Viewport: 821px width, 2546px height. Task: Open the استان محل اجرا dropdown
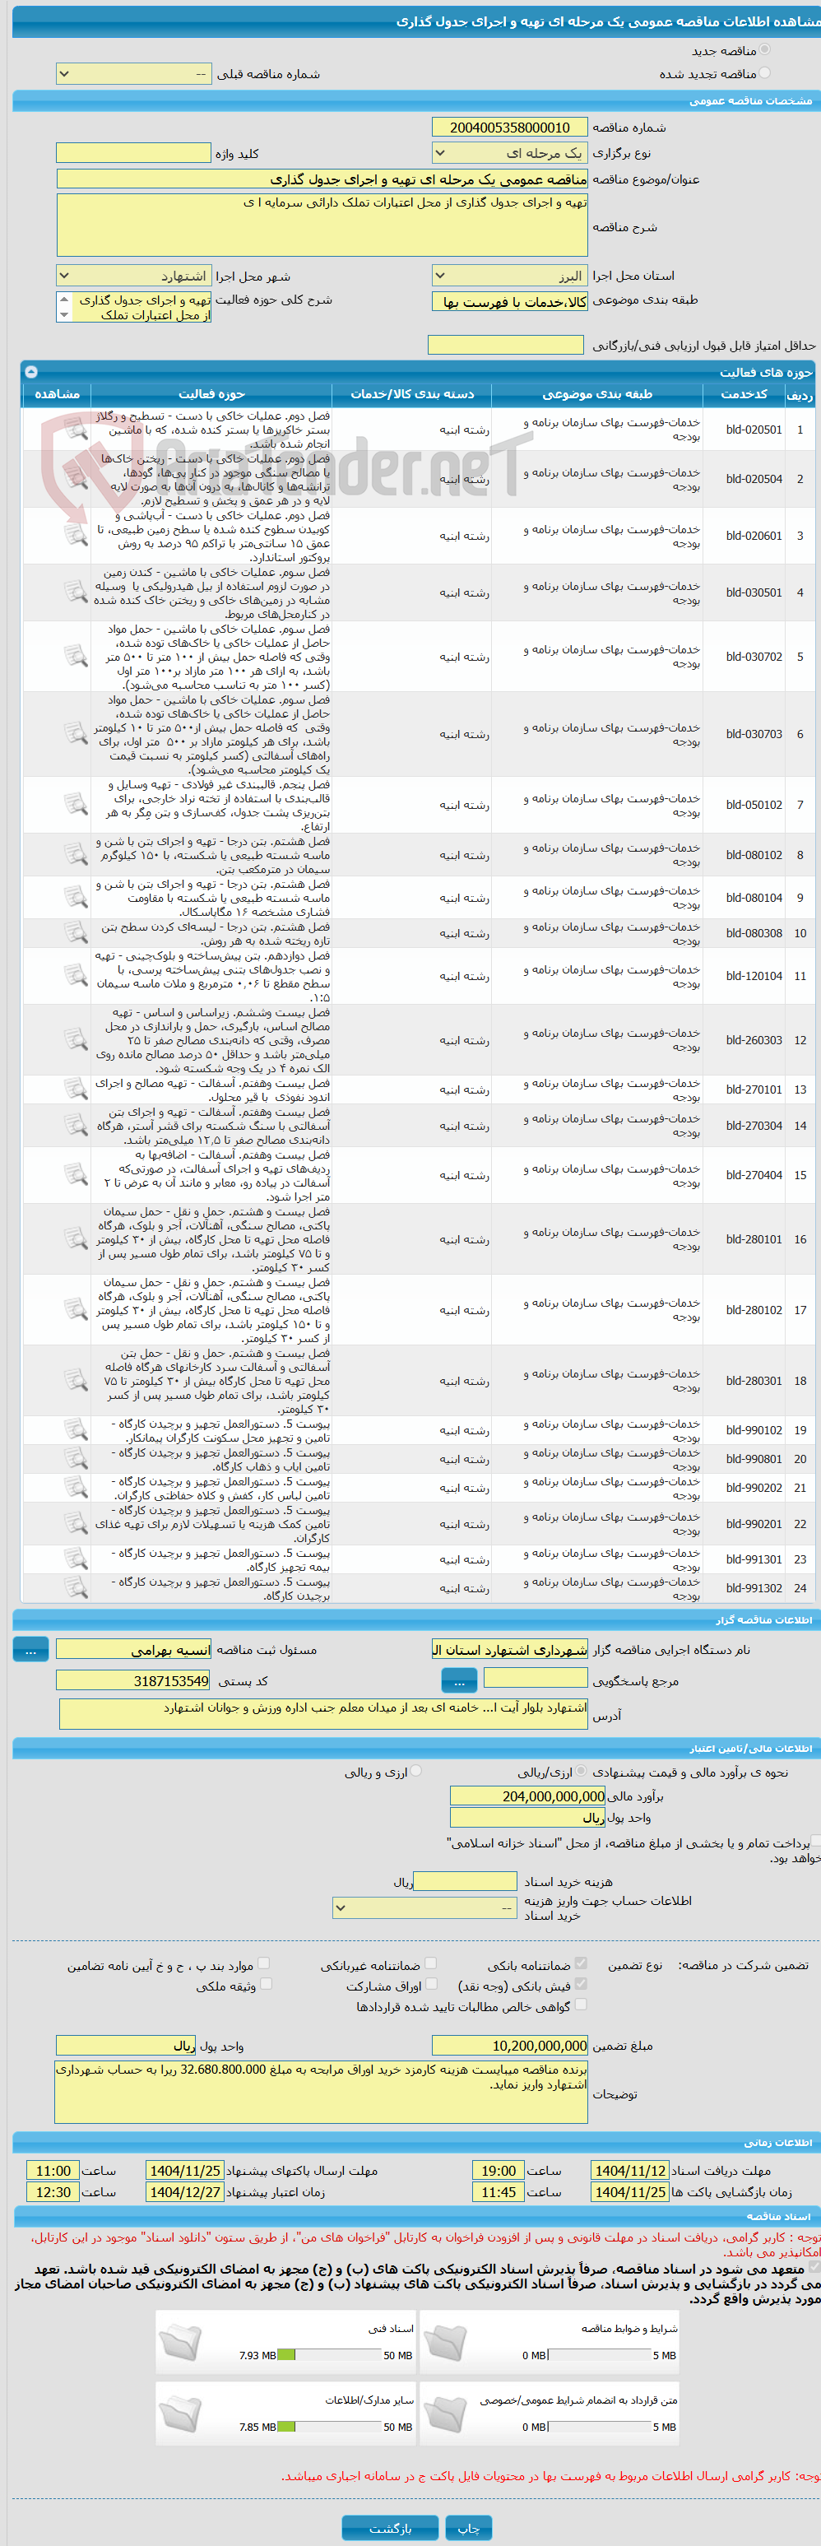(x=510, y=276)
